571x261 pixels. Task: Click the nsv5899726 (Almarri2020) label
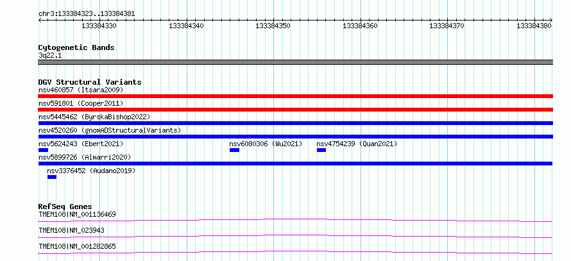(x=85, y=157)
